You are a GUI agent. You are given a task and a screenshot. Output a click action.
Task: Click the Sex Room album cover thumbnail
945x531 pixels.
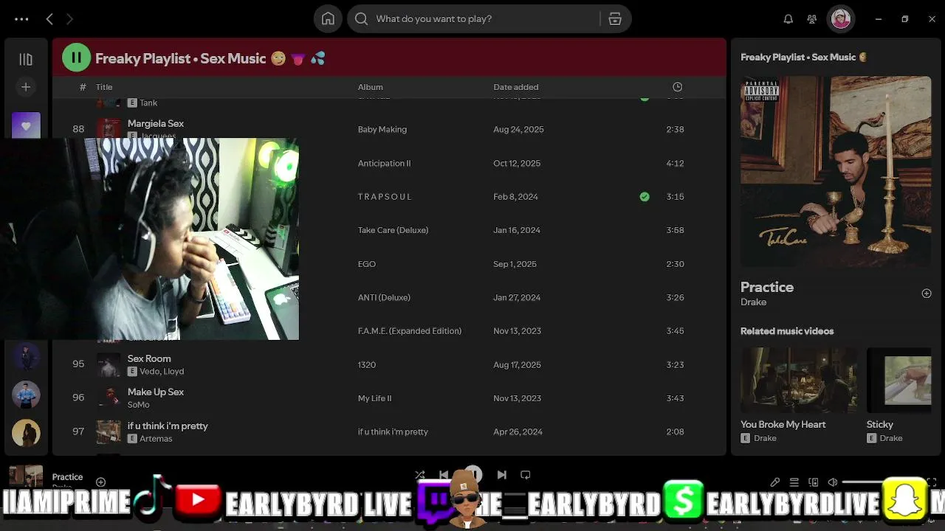point(109,364)
